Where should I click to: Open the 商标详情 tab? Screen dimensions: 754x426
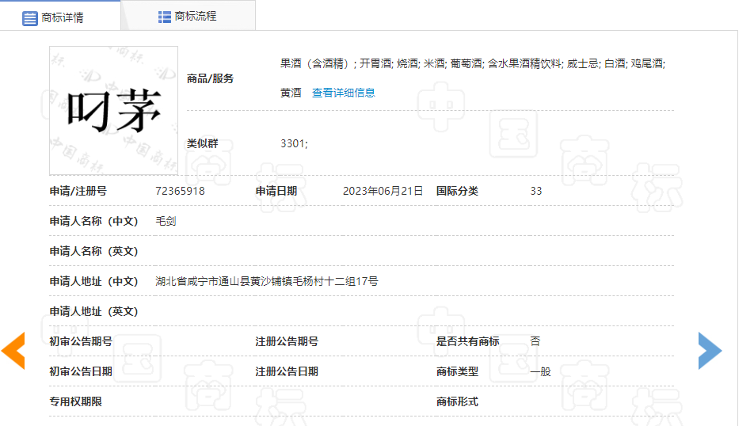[60, 17]
